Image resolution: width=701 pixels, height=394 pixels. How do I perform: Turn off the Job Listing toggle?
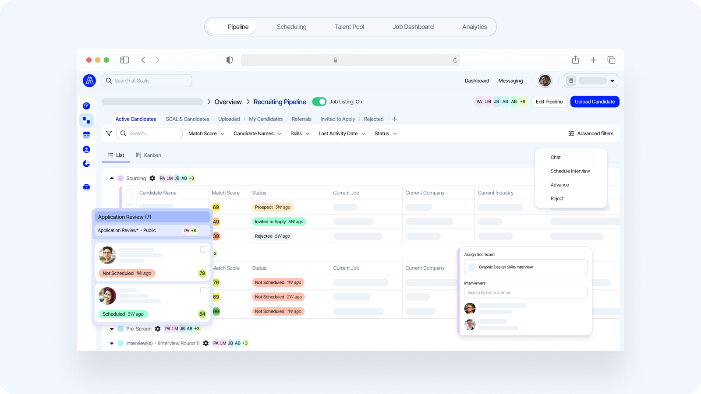tap(319, 102)
